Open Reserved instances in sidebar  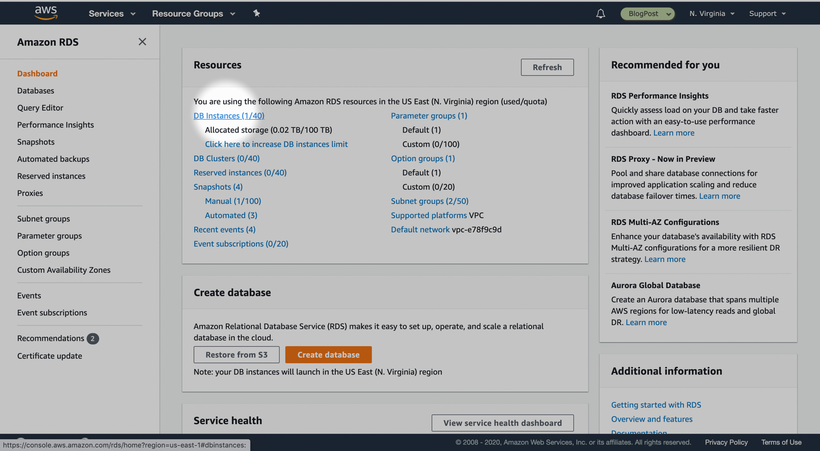point(51,176)
